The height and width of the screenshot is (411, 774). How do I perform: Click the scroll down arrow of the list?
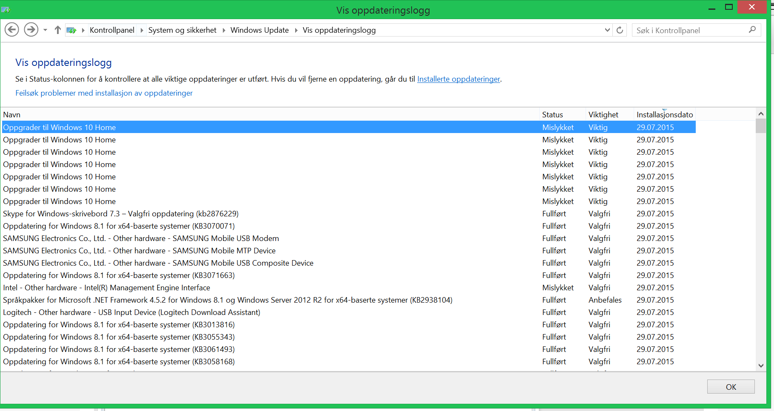(761, 366)
